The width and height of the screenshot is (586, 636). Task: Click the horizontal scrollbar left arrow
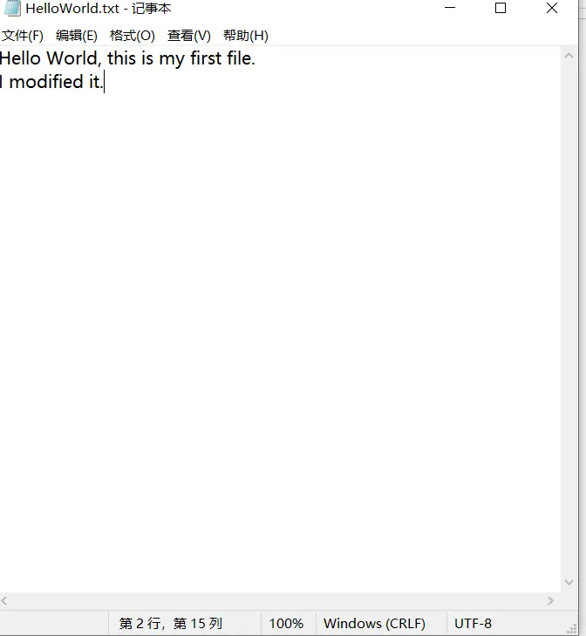(4, 600)
